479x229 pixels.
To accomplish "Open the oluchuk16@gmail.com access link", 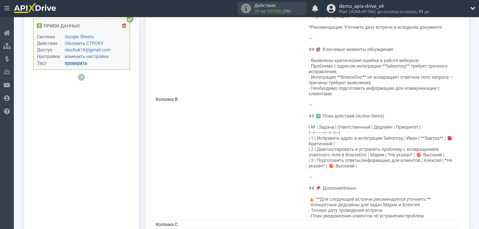I will tap(87, 50).
